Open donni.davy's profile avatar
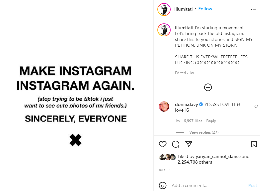The image size is (260, 191). 164,107
